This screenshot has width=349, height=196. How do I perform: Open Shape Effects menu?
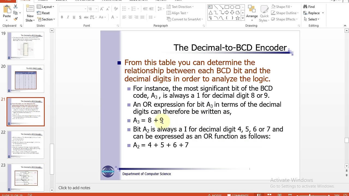[x=284, y=19]
